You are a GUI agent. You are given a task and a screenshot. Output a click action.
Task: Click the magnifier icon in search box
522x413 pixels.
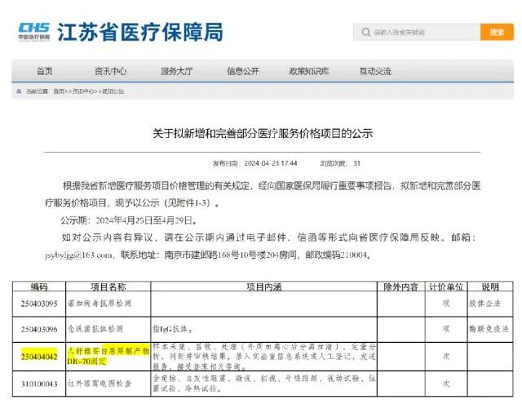coord(366,33)
